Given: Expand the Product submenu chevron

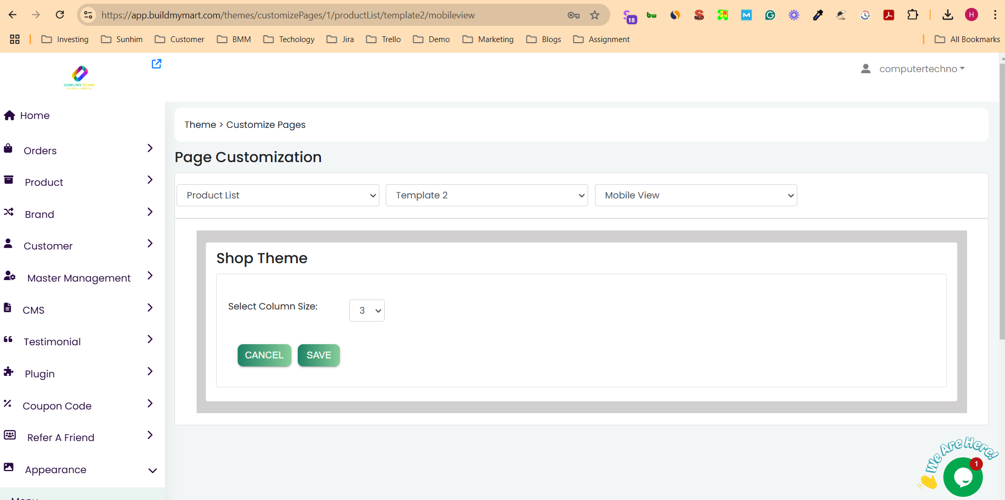Looking at the screenshot, I should click(x=150, y=180).
